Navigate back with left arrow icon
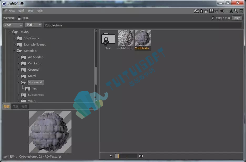 222,11
